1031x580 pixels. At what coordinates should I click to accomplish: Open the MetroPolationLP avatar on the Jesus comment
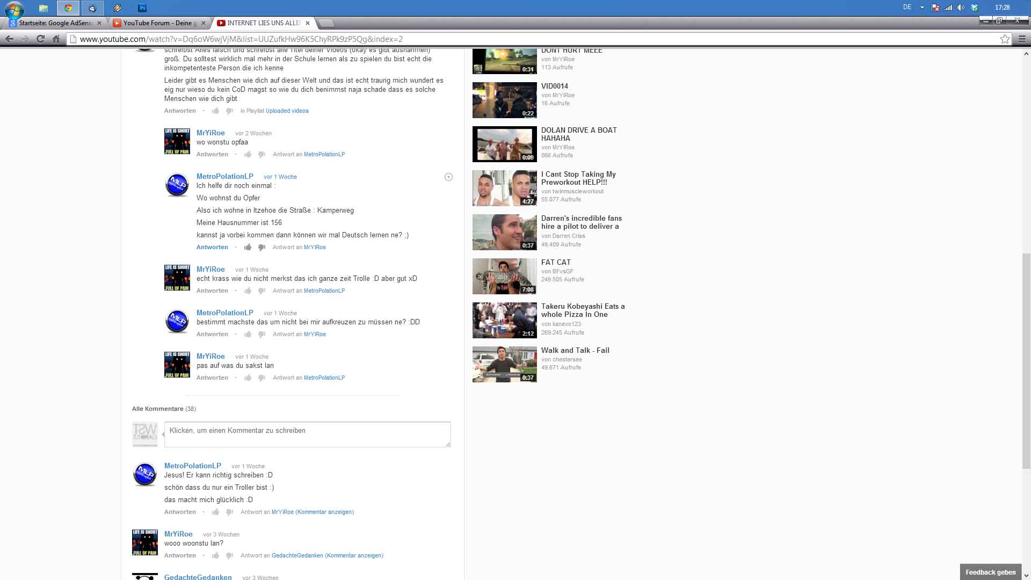144,474
